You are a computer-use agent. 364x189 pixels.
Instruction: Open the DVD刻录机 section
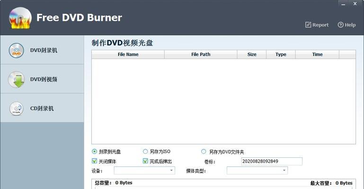coord(42,50)
